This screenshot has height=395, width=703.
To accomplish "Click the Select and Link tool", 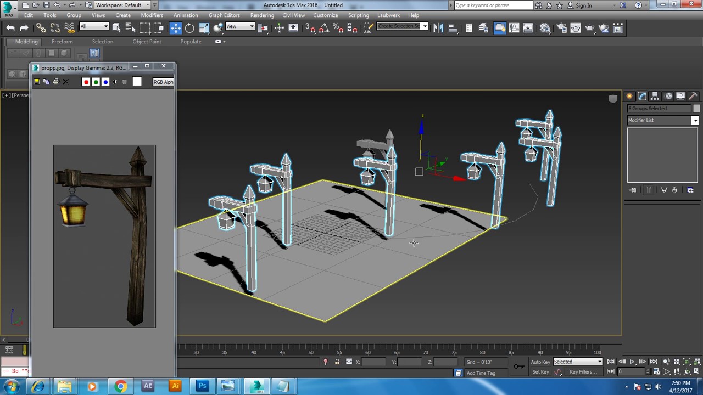I will point(41,28).
